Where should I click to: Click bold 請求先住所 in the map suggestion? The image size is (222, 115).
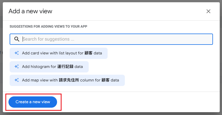click(69, 80)
